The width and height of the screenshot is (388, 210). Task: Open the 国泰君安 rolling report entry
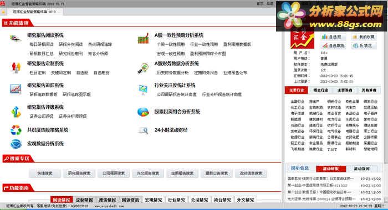pos(321,179)
